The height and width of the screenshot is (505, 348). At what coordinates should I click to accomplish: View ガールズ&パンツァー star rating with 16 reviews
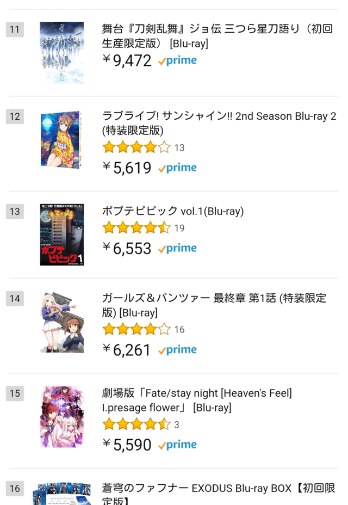coord(136,329)
